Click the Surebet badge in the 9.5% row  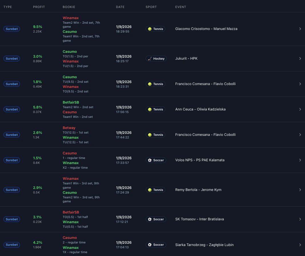click(12, 29)
